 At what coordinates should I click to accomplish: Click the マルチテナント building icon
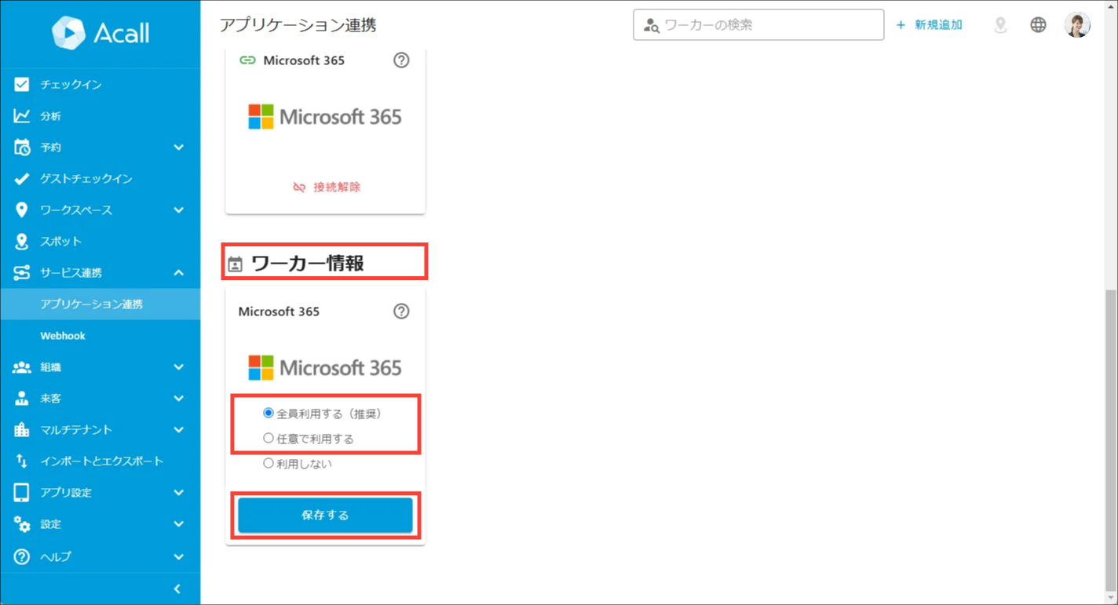coord(22,429)
